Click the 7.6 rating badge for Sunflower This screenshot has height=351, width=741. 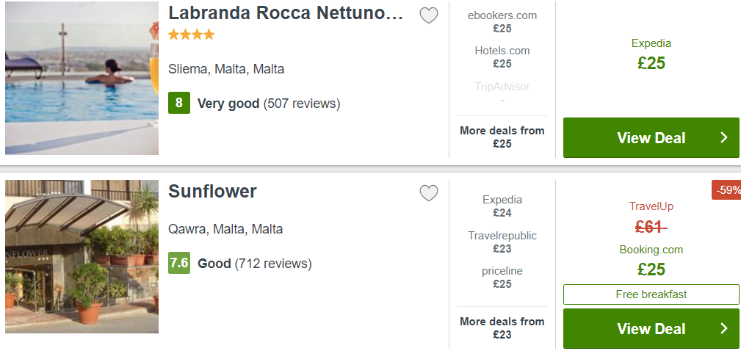pyautogui.click(x=179, y=263)
